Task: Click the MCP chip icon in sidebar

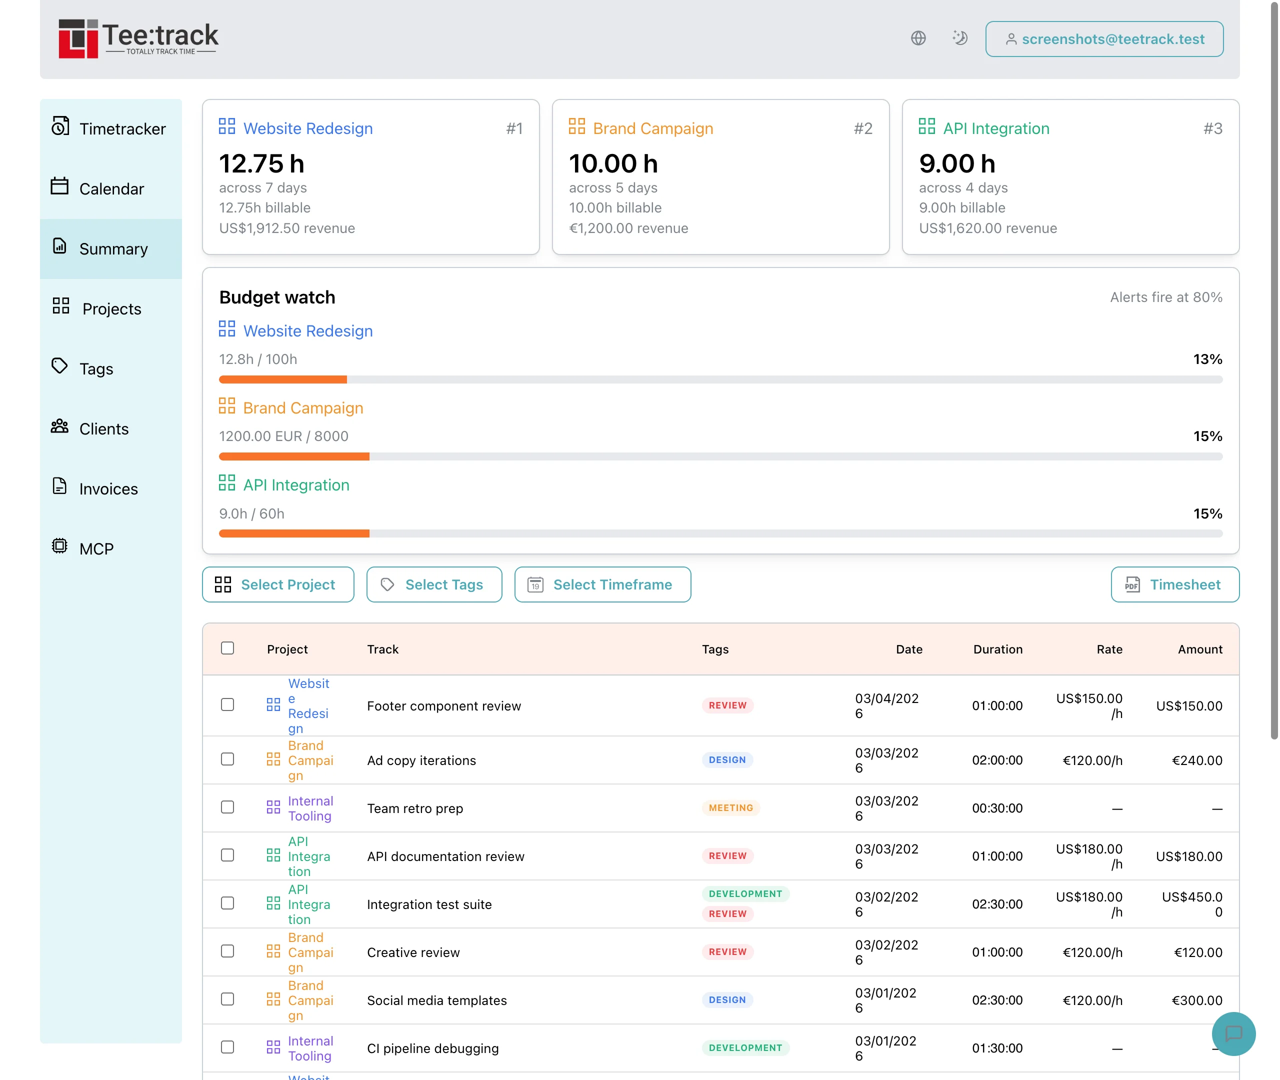Action: [x=59, y=546]
